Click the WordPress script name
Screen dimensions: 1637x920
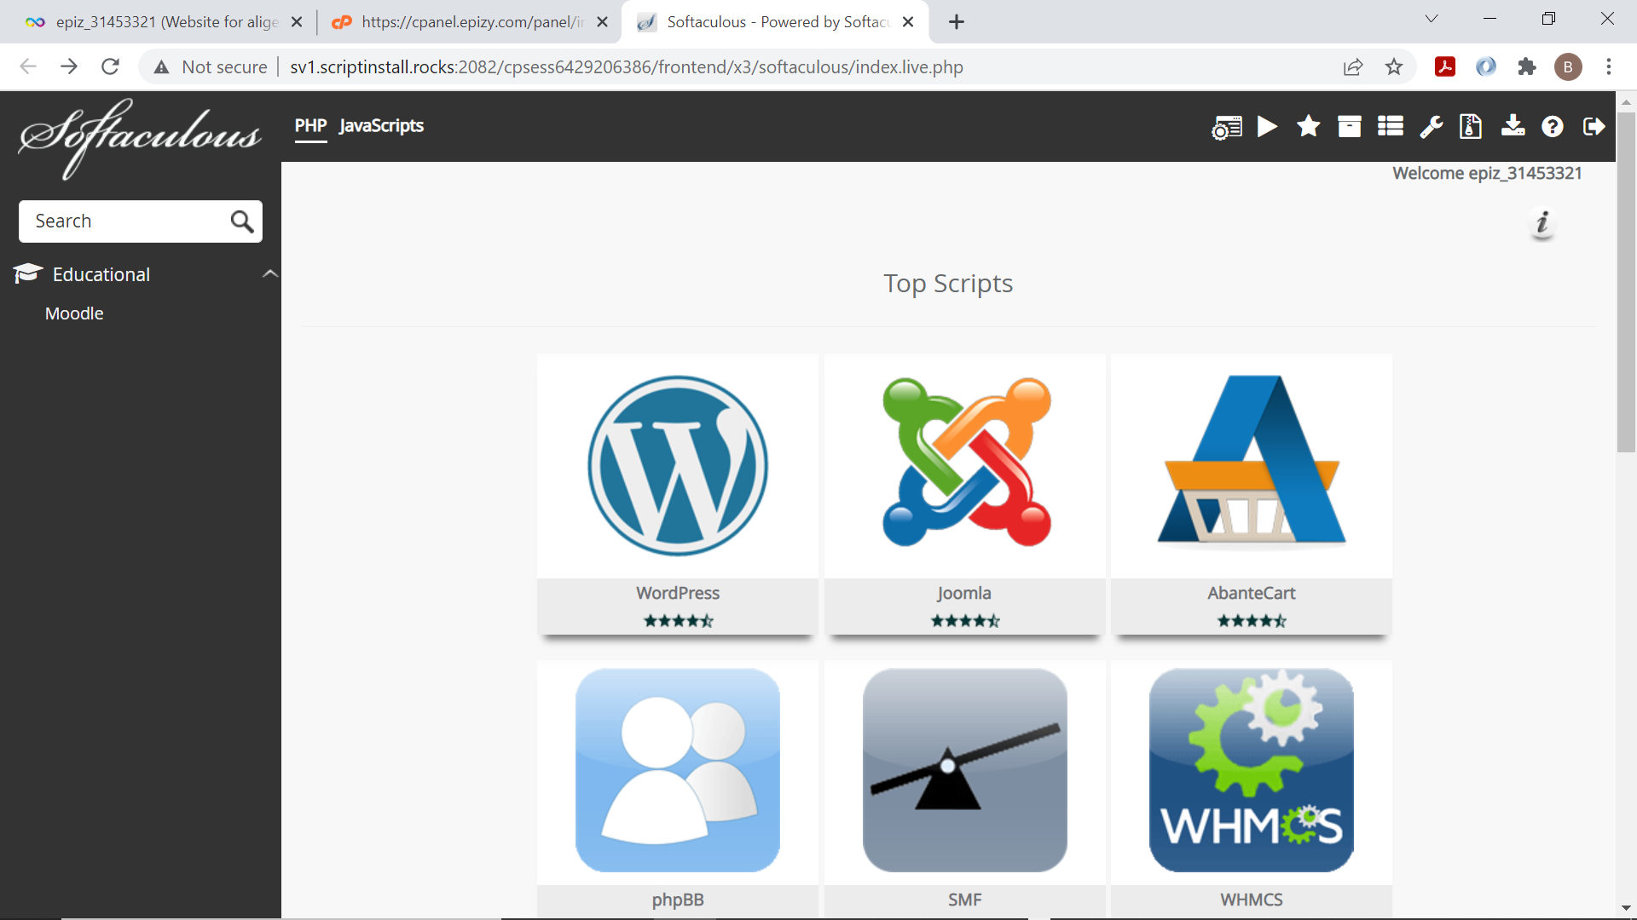678,593
